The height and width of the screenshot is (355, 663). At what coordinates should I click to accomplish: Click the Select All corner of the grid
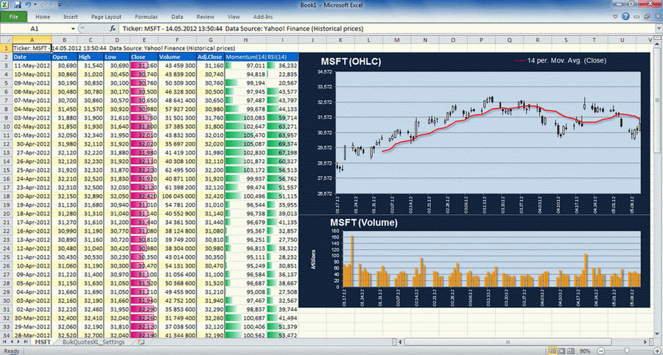(x=6, y=40)
